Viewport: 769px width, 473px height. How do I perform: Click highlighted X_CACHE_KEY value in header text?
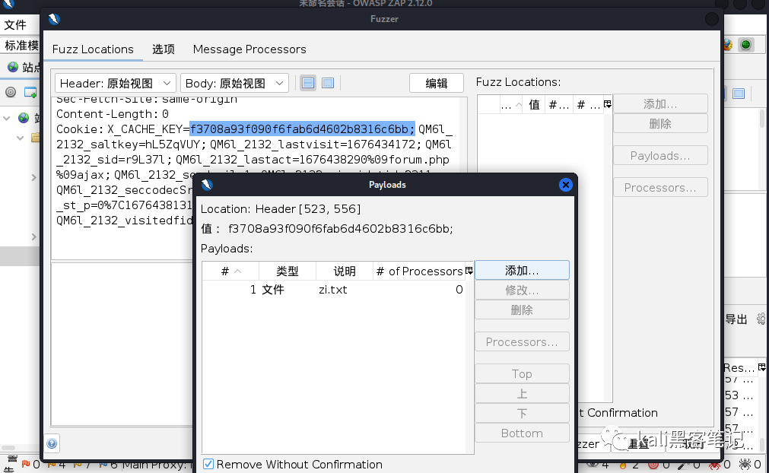click(x=302, y=129)
